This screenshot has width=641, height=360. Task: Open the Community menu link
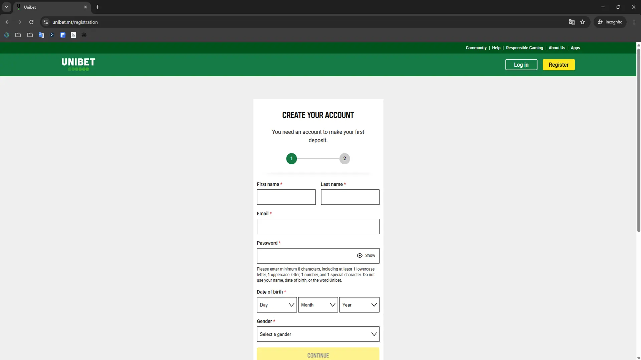coord(476,48)
